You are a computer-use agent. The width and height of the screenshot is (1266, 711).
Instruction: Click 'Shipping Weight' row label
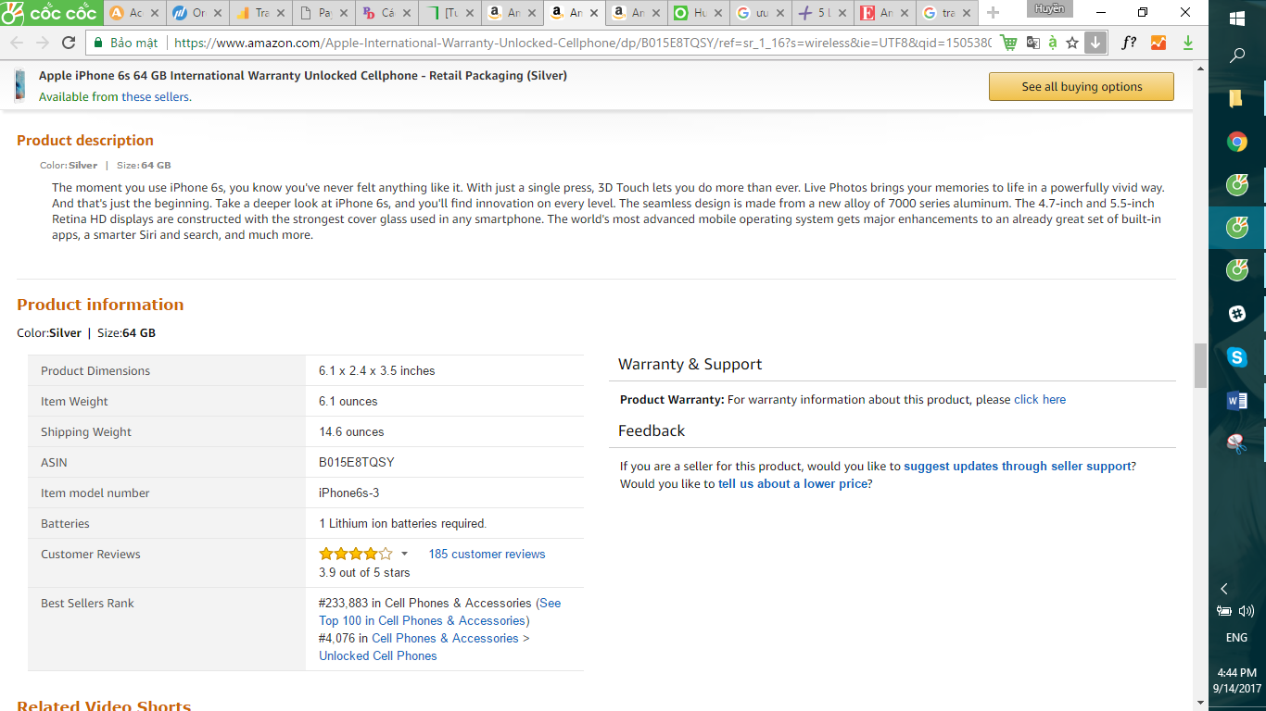[86, 431]
